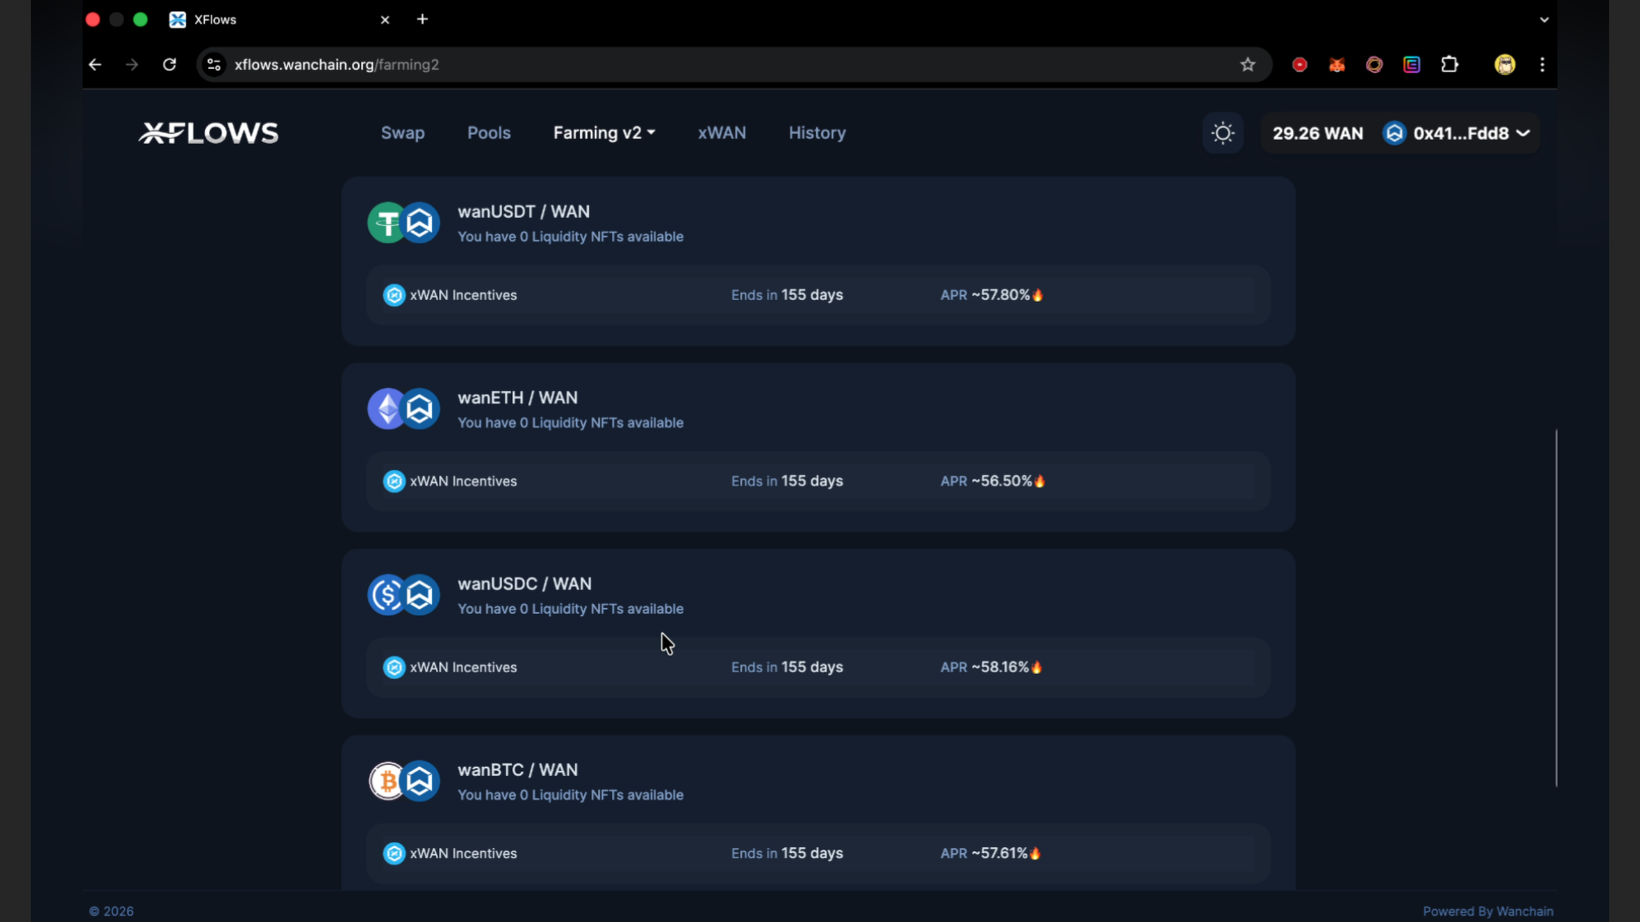The width and height of the screenshot is (1640, 922).
Task: Open the Powered By Wanchain link
Action: 1488,911
